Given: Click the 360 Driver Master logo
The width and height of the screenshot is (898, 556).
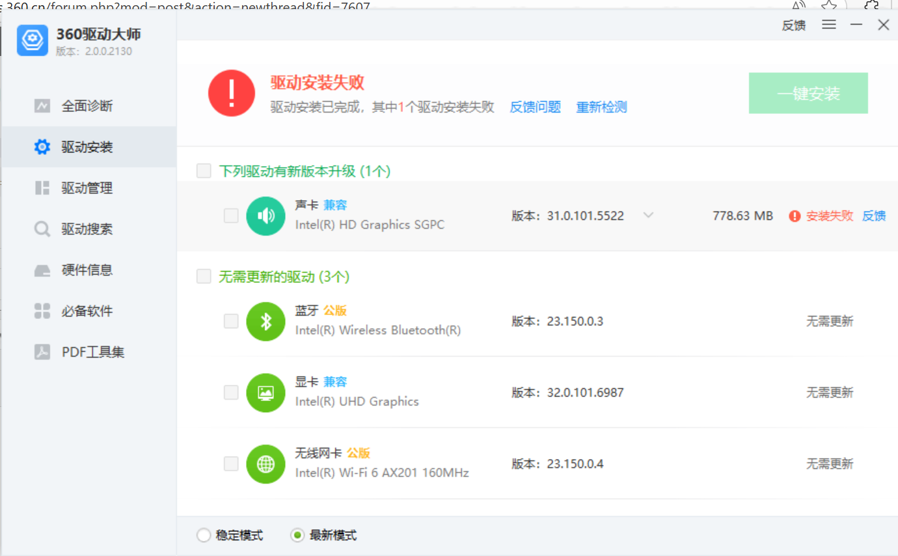Looking at the screenshot, I should (x=33, y=40).
